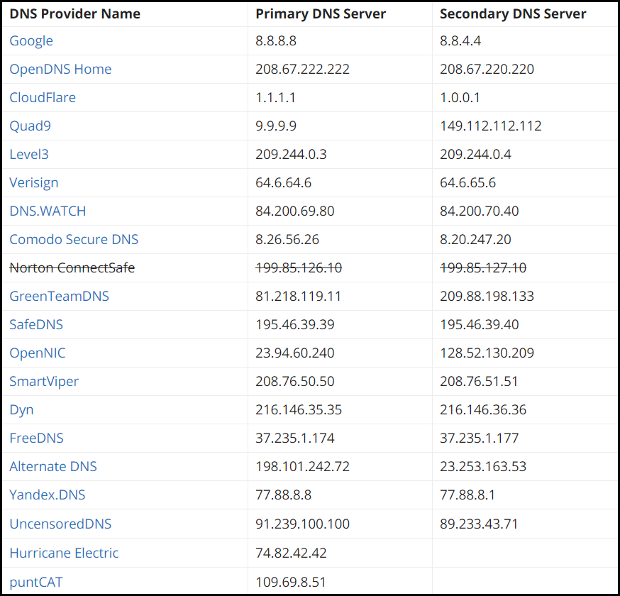Click UncensoredDNS primary address 91.239.100.100

(302, 524)
